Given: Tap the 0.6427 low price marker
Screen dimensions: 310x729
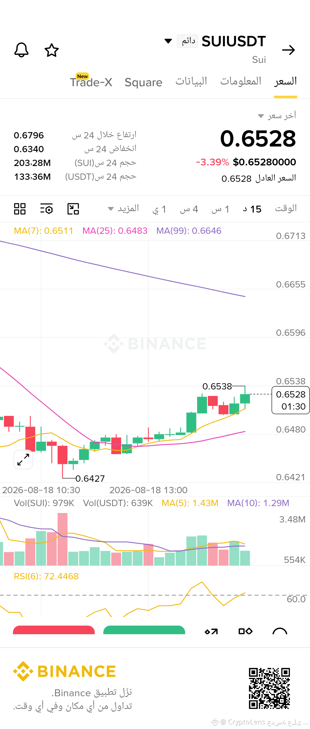Looking at the screenshot, I should [90, 479].
